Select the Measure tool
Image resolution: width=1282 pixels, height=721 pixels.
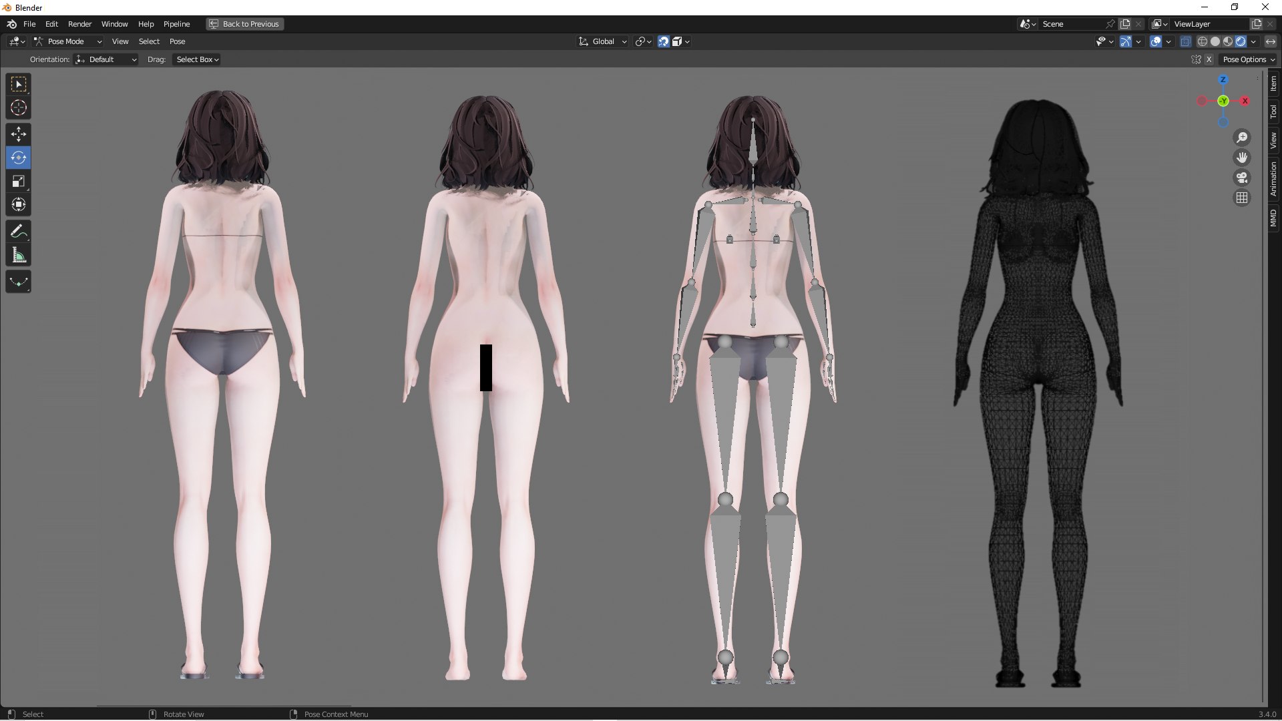click(x=18, y=255)
